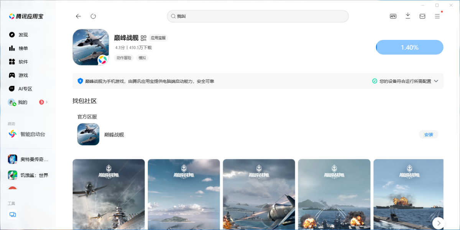Open the third screenshot with fighter plane

[x=259, y=194]
